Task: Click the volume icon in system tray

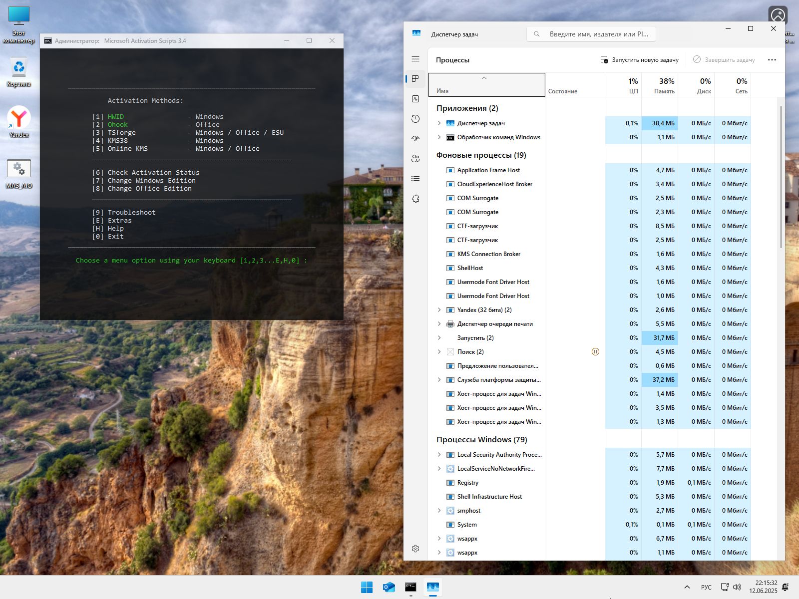Action: [x=737, y=587]
